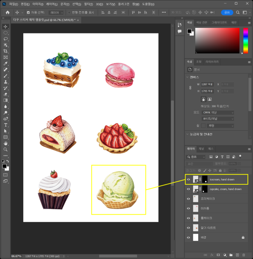Toggle the 자동 선택 checkbox
The image size is (253, 259).
[x=28, y=13]
